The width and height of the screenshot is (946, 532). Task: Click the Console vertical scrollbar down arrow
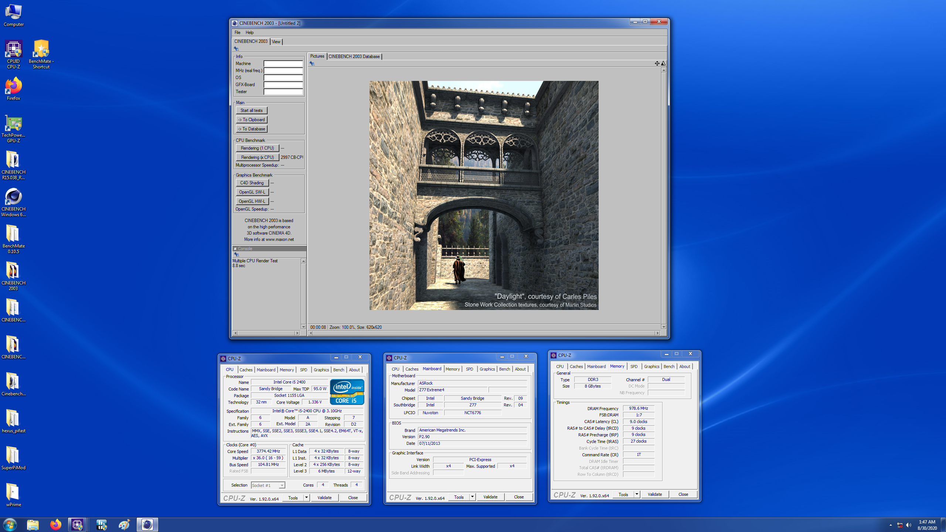[x=303, y=327]
